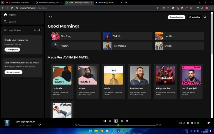Open the Ritviz playlist card
This screenshot has width=214, height=134.
114,81
